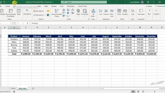Select the Product header cell

[x=14, y=36]
